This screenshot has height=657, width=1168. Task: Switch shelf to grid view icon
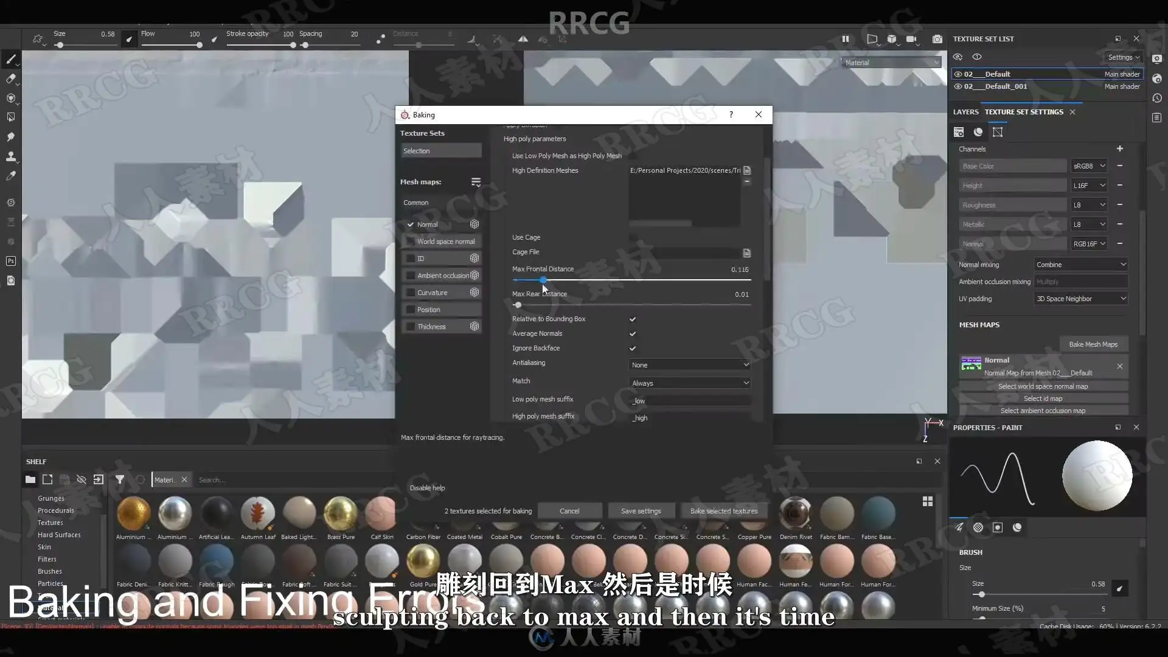point(928,501)
